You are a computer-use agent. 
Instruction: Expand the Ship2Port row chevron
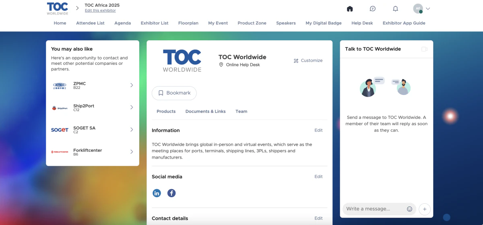click(132, 107)
